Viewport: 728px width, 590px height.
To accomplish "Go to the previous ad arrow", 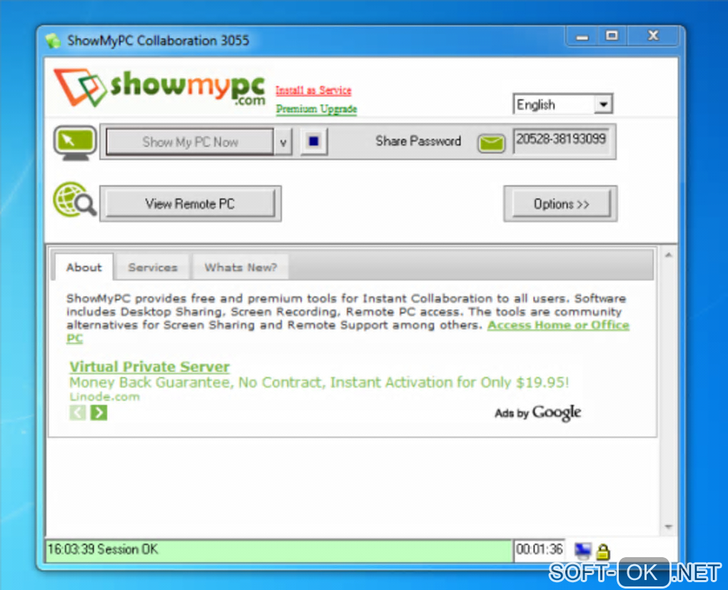I will [78, 412].
